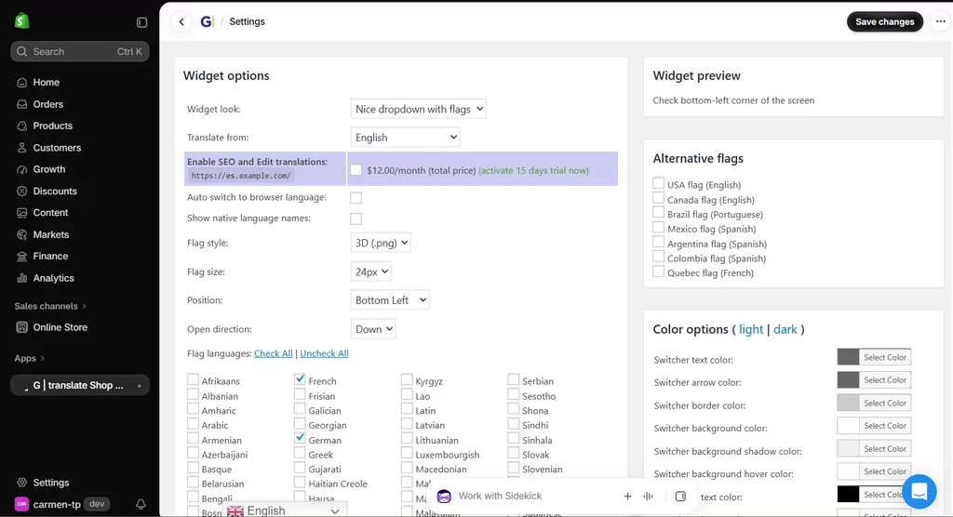Open the Flag style dropdown
Viewport: 953px width, 517px height.
(381, 243)
